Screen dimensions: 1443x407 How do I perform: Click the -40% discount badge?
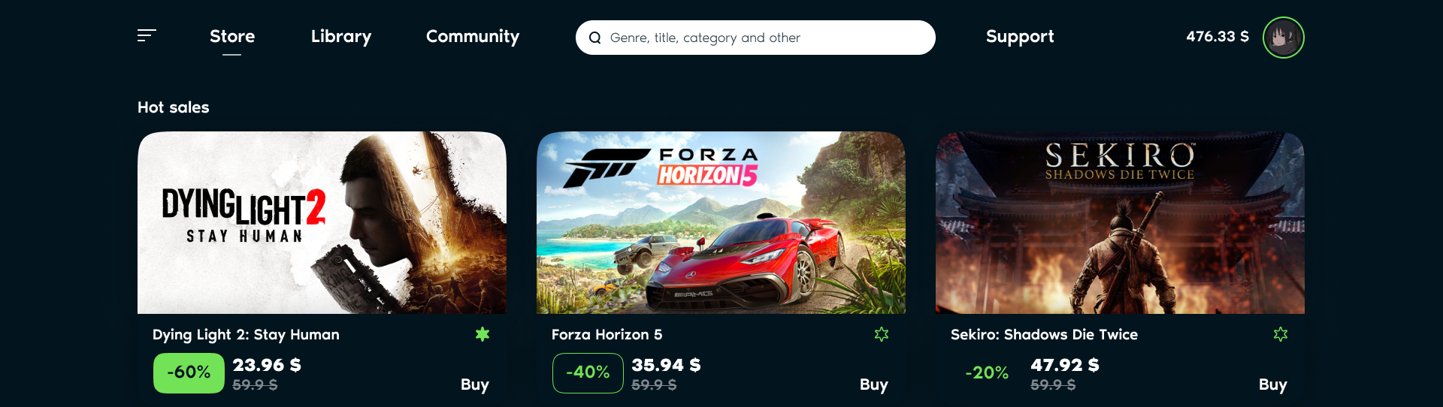coord(588,372)
